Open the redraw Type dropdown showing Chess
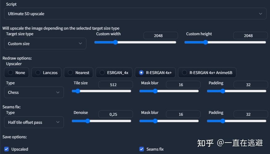270x154 pixels. (34, 92)
